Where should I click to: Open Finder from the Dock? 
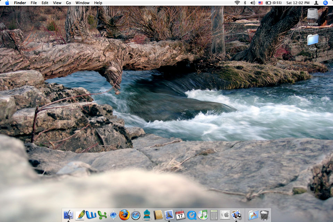pos(68,215)
